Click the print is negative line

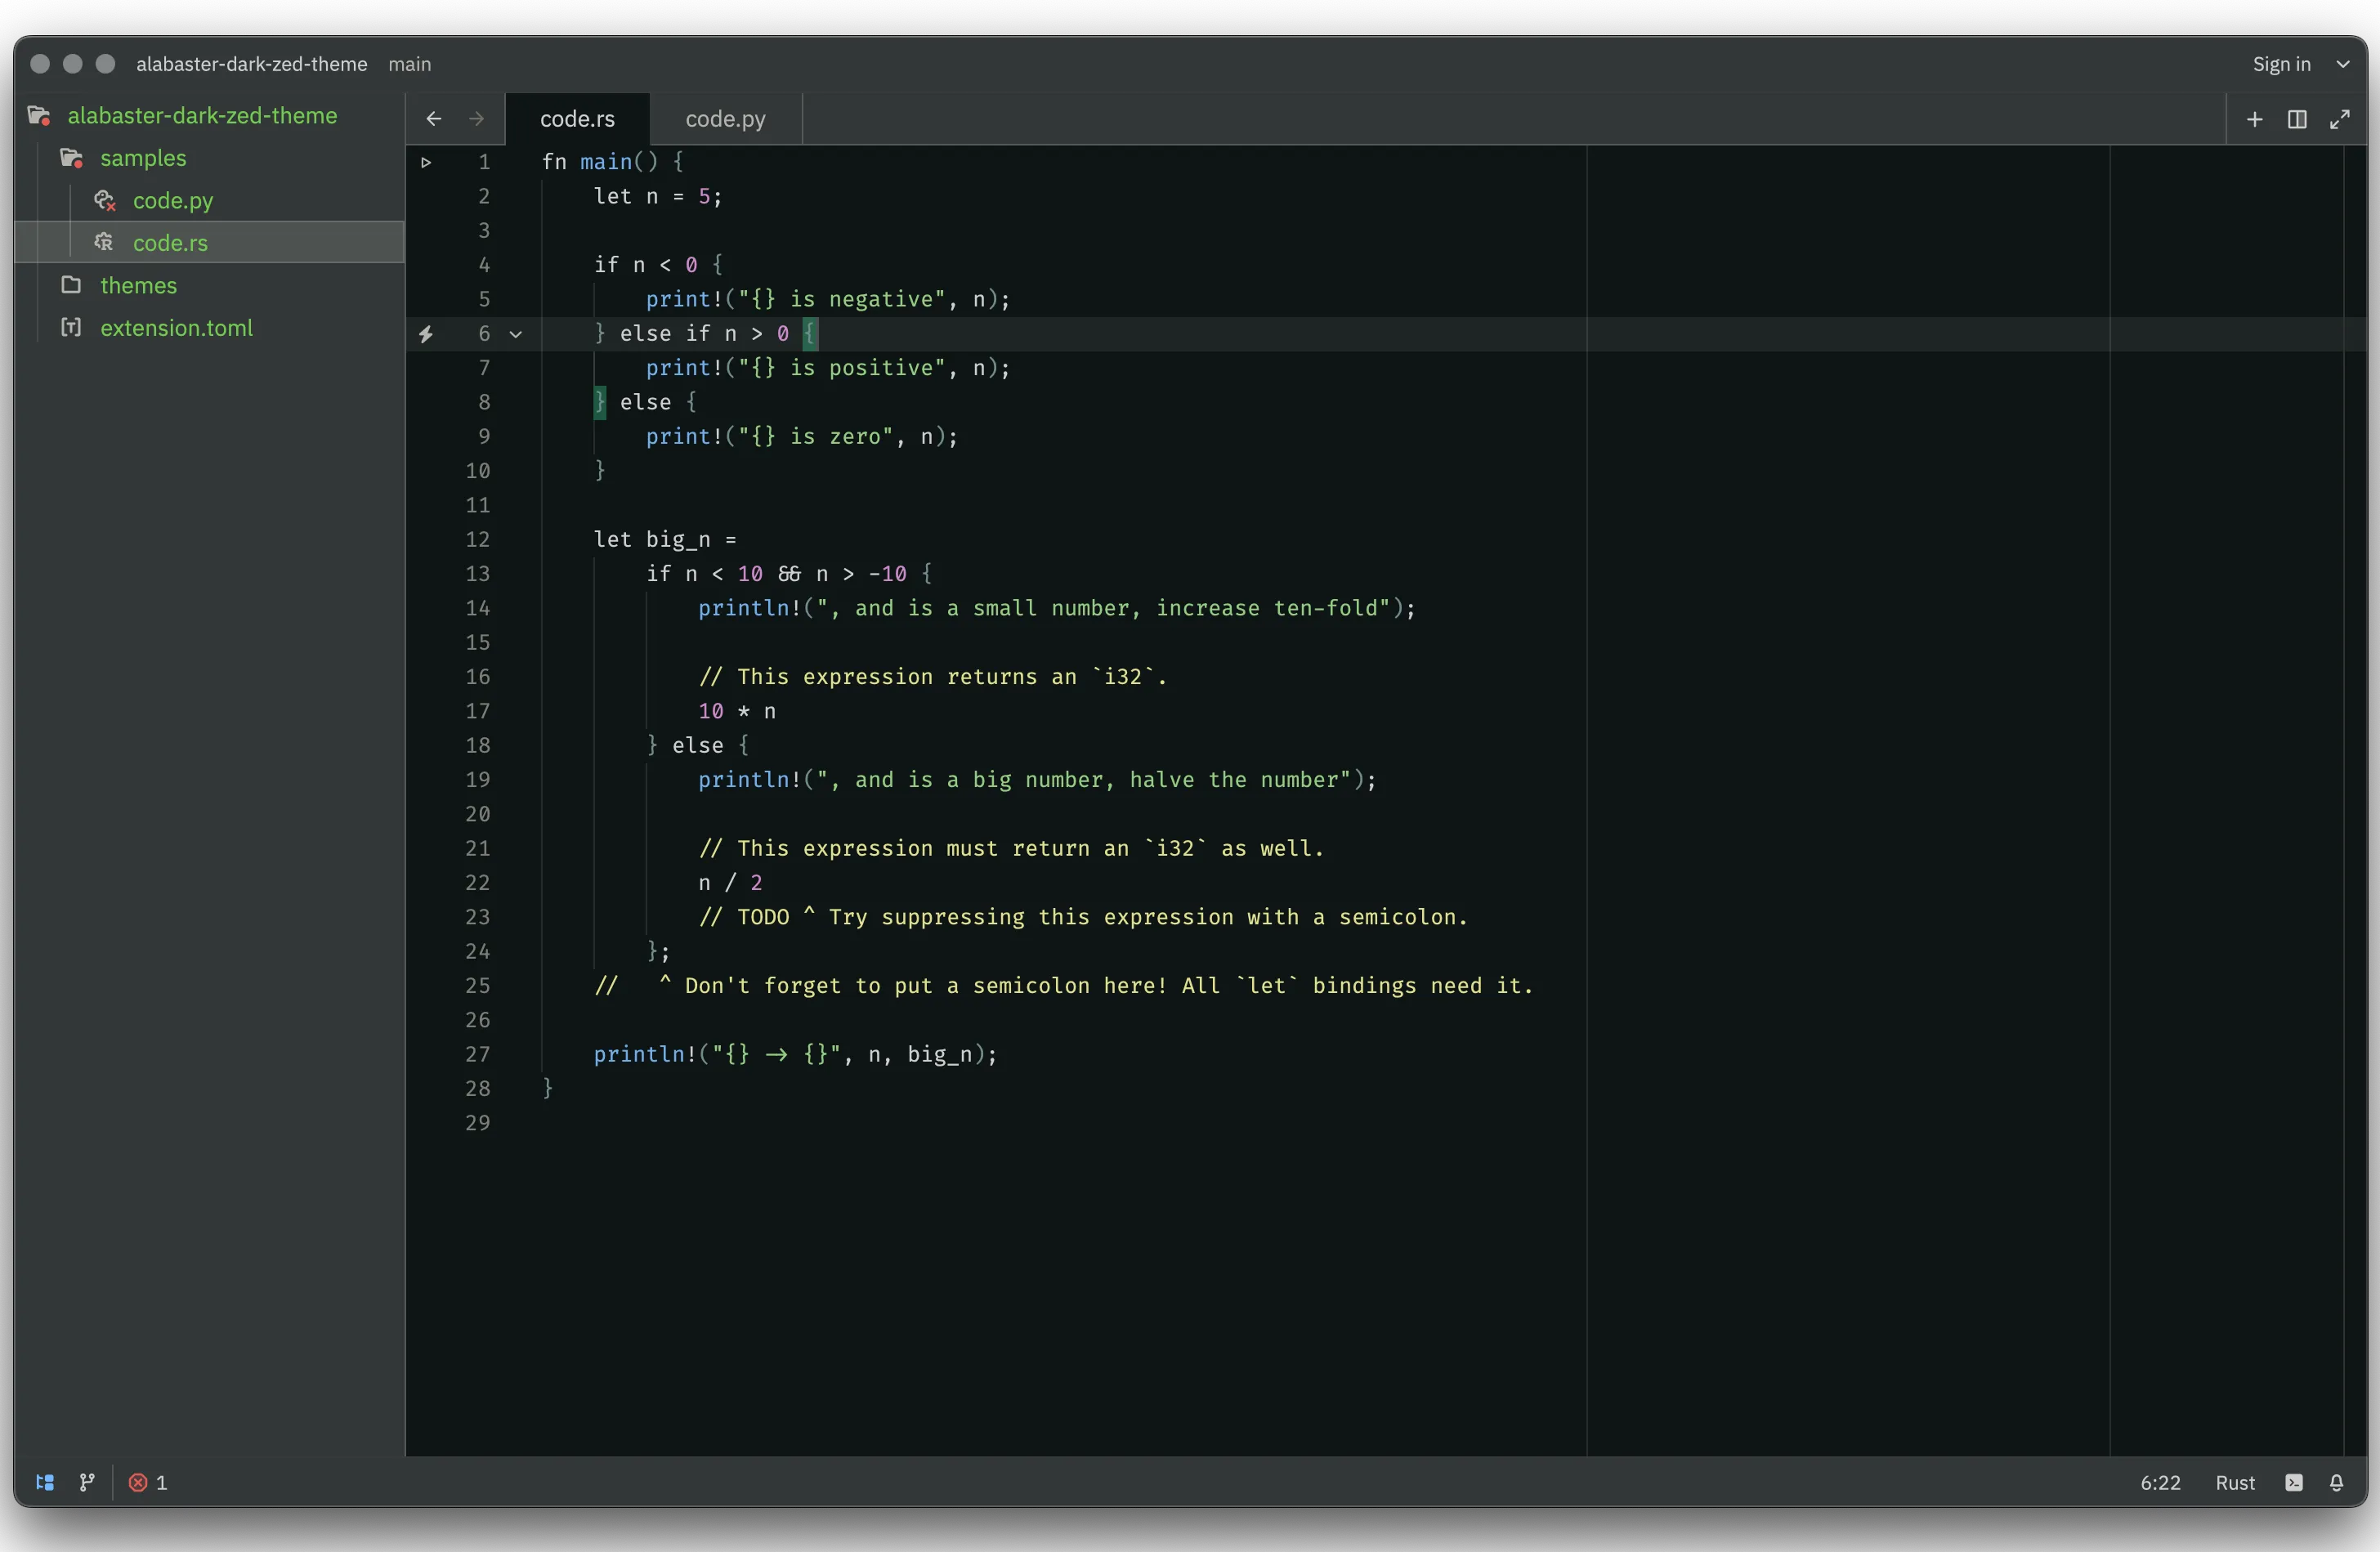(828, 299)
